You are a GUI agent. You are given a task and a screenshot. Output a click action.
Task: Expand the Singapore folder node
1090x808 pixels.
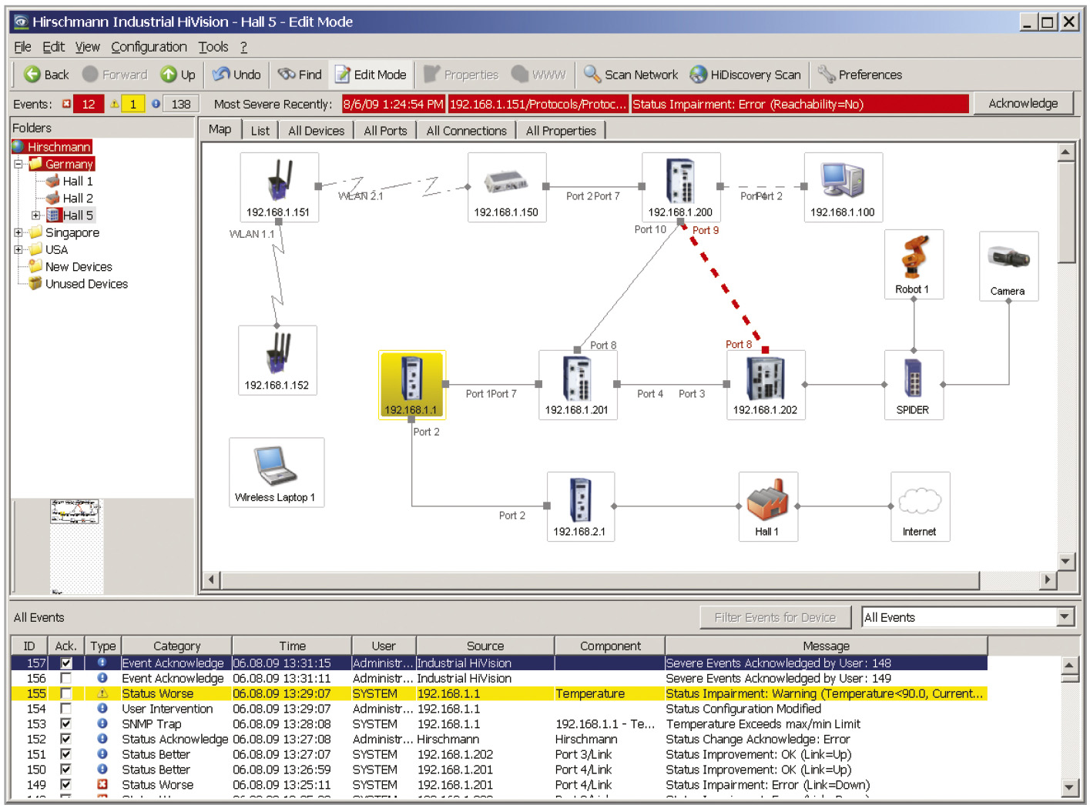point(18,232)
